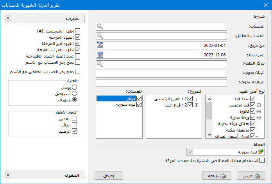Expand the فرع حلب tree node
The height and width of the screenshot is (184, 272).
pyautogui.click(x=196, y=105)
